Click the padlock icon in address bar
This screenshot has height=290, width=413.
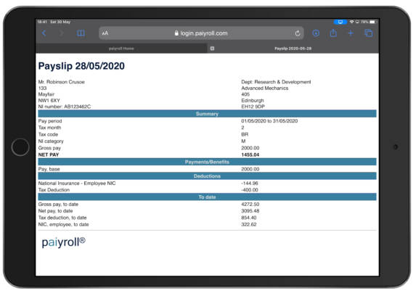pos(176,33)
